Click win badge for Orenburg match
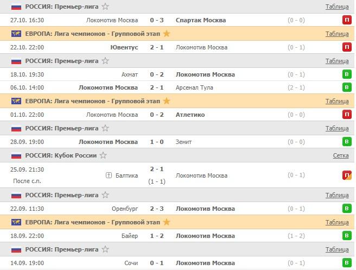 pos(347,209)
